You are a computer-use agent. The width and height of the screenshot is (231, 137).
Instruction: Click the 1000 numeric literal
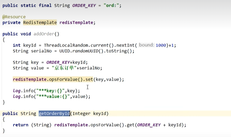(161, 45)
